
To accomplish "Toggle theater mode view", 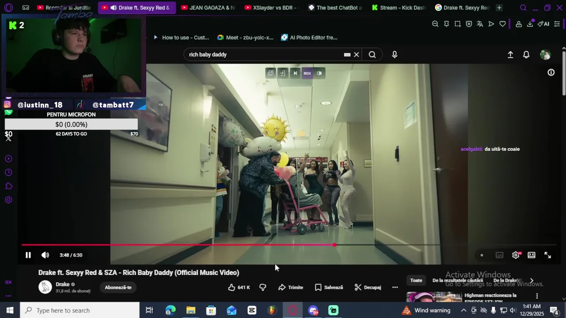I will 532,255.
